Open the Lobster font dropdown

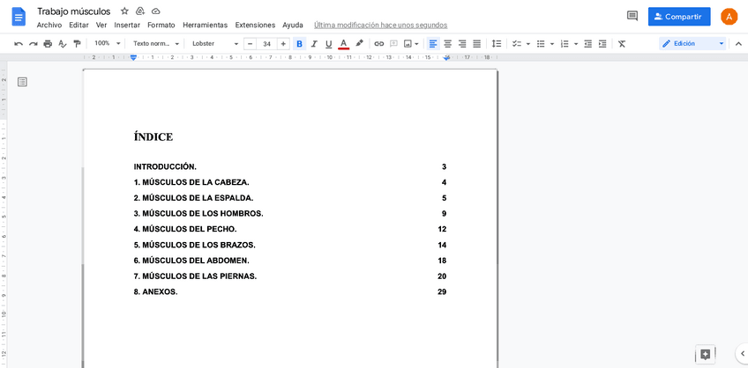[215, 44]
